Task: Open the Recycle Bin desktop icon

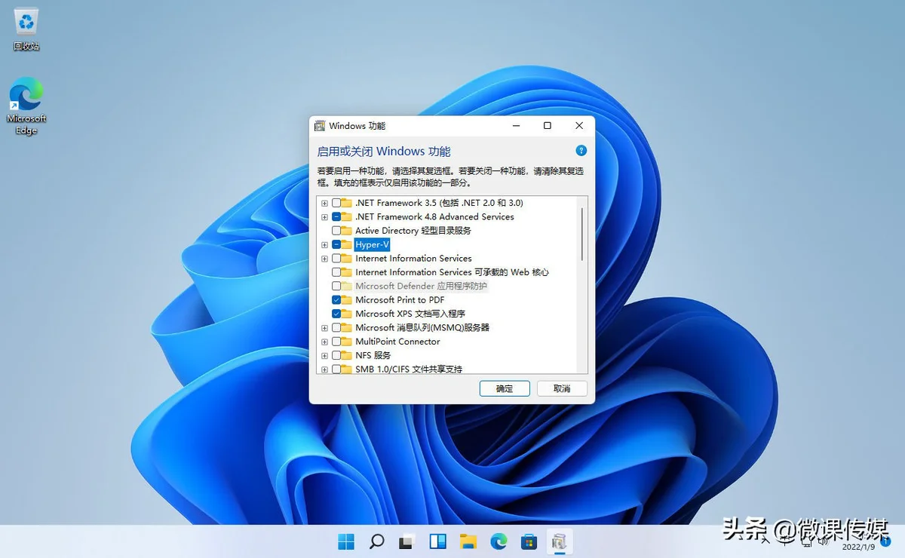Action: 26,29
